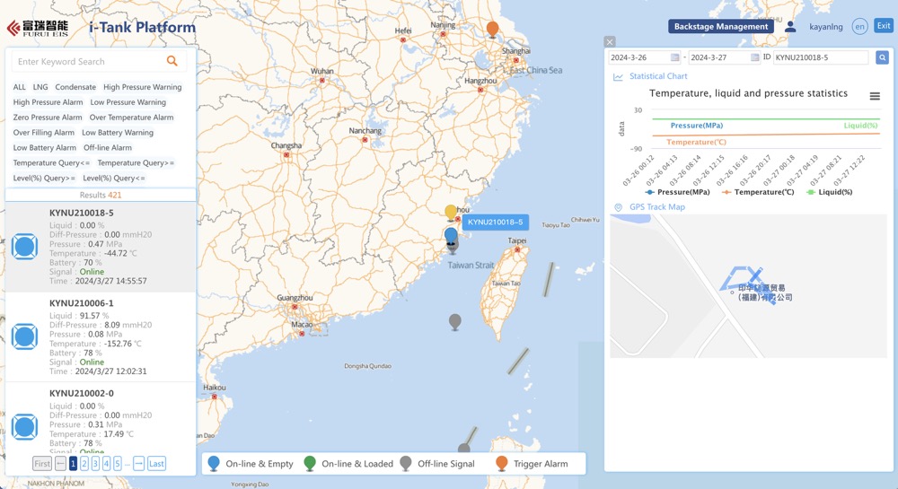Click the KYNU210018-5 map label tooltip
The height and width of the screenshot is (489, 898).
pyautogui.click(x=496, y=222)
